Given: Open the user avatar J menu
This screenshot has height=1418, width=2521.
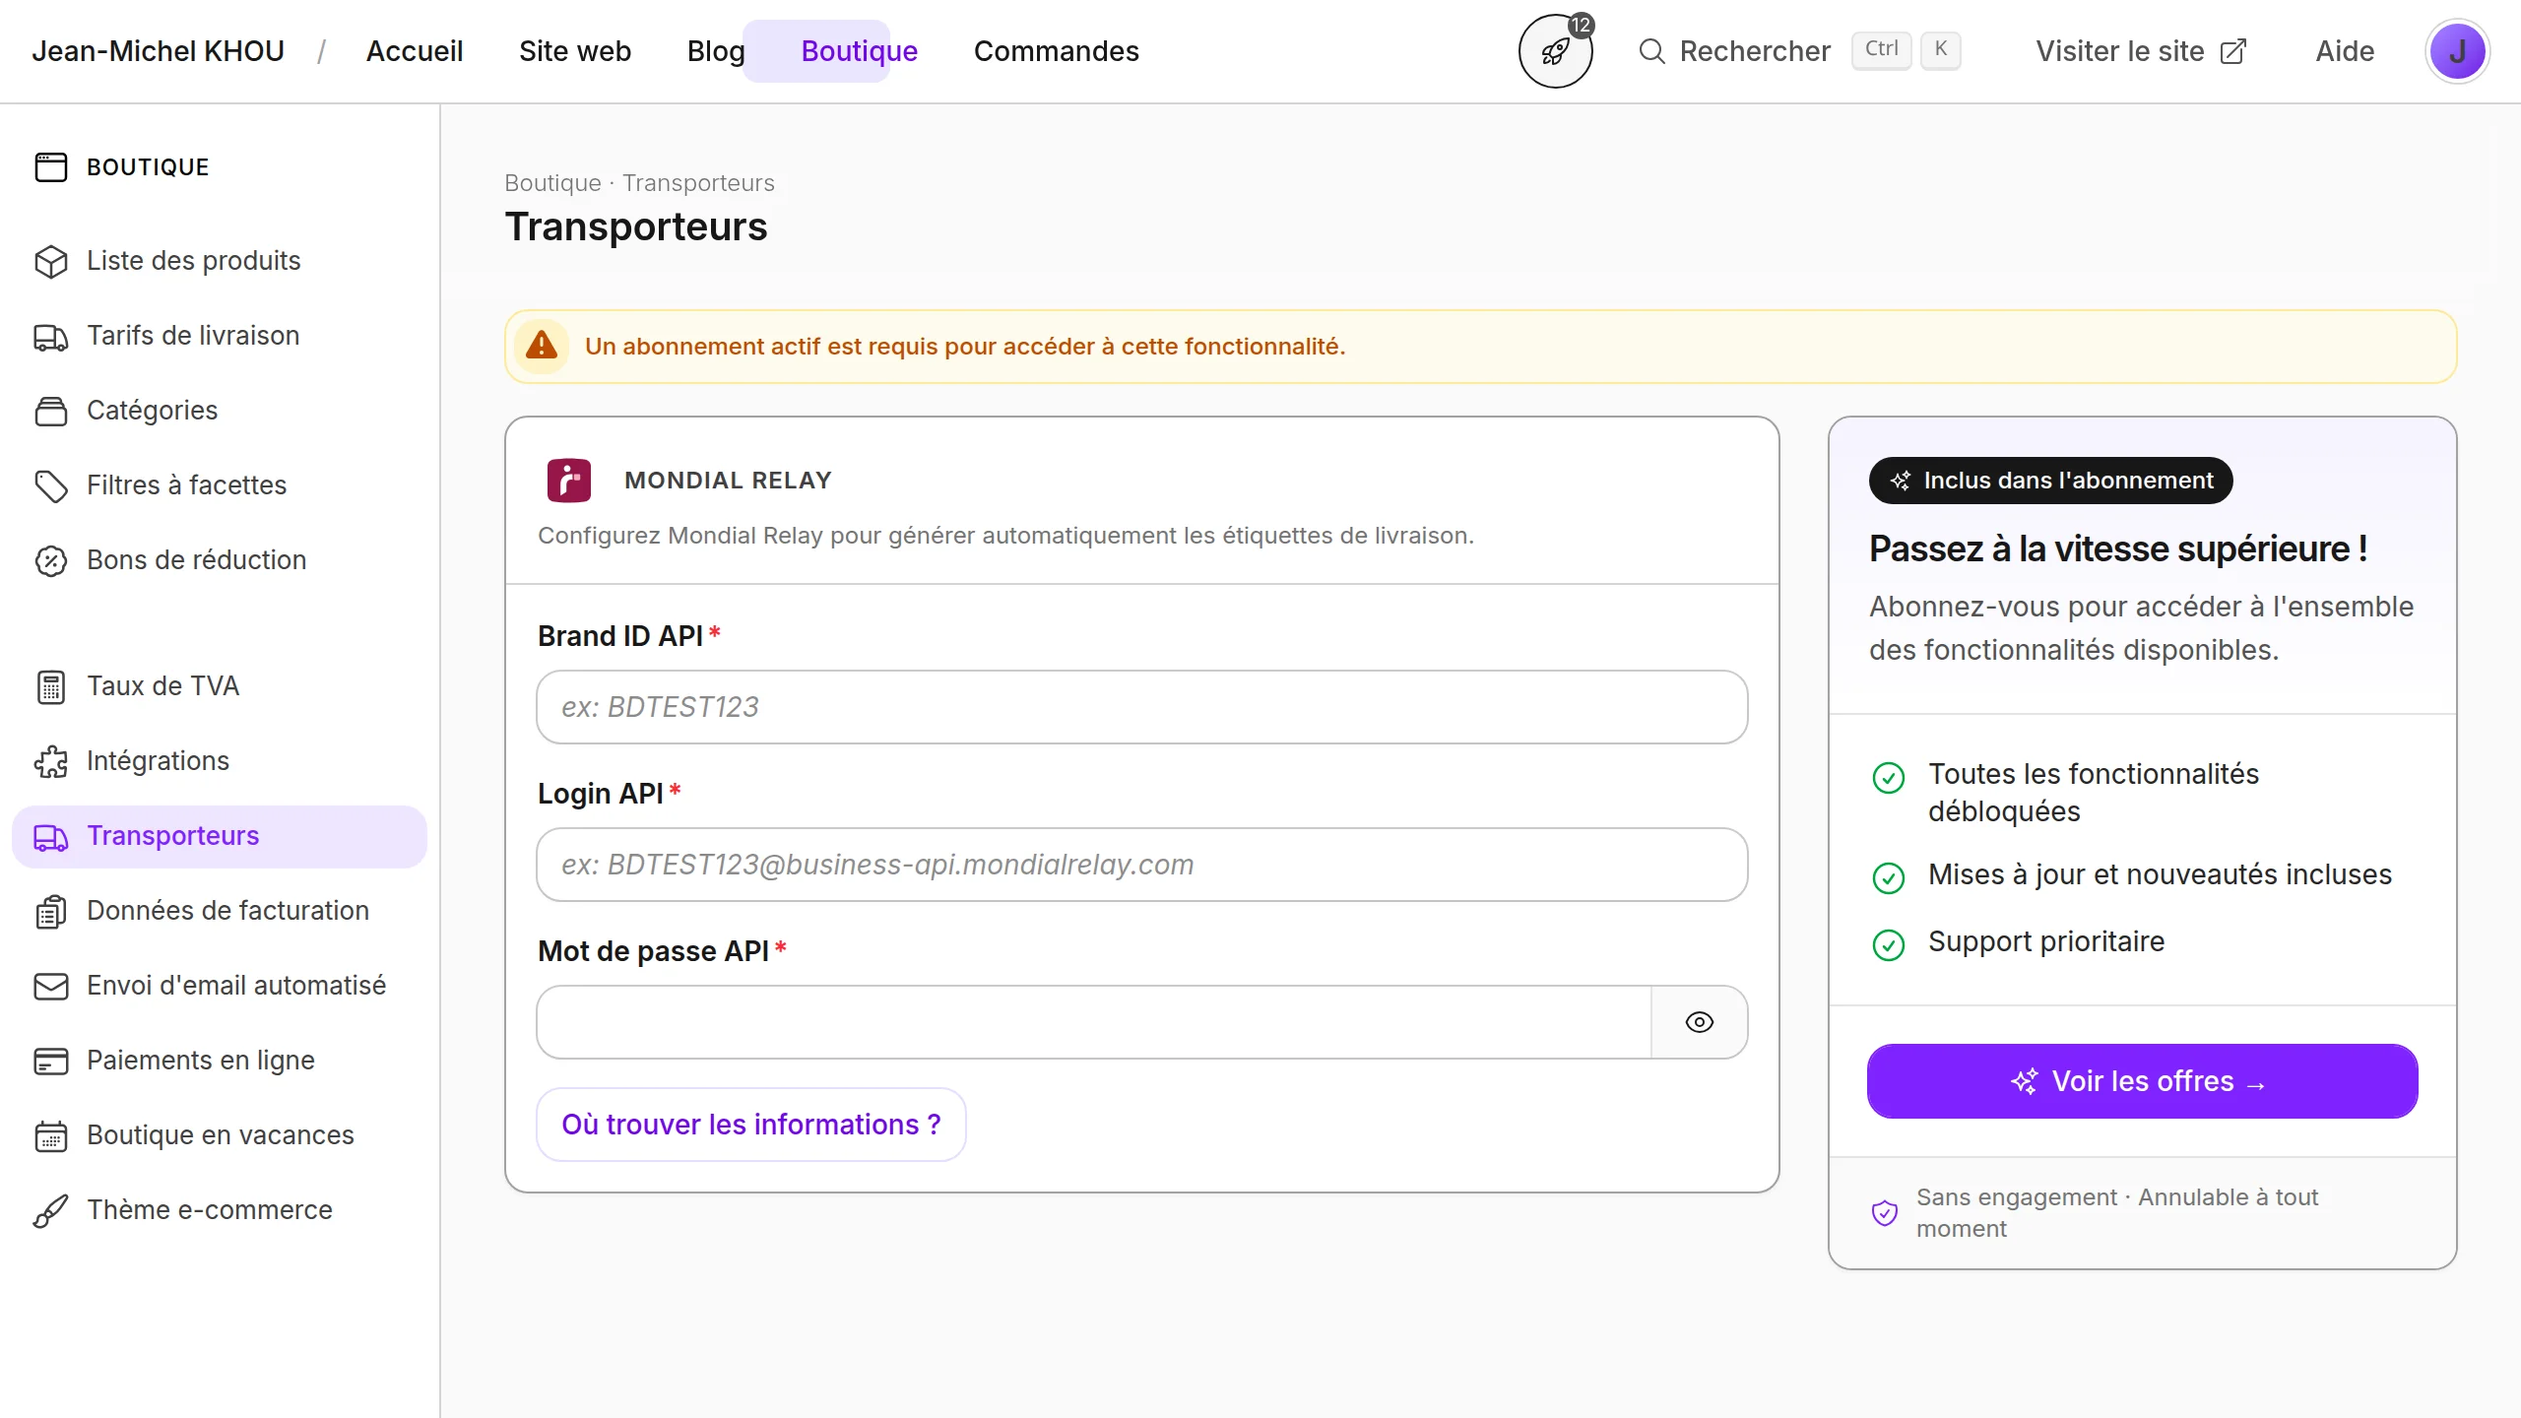Looking at the screenshot, I should pyautogui.click(x=2457, y=51).
